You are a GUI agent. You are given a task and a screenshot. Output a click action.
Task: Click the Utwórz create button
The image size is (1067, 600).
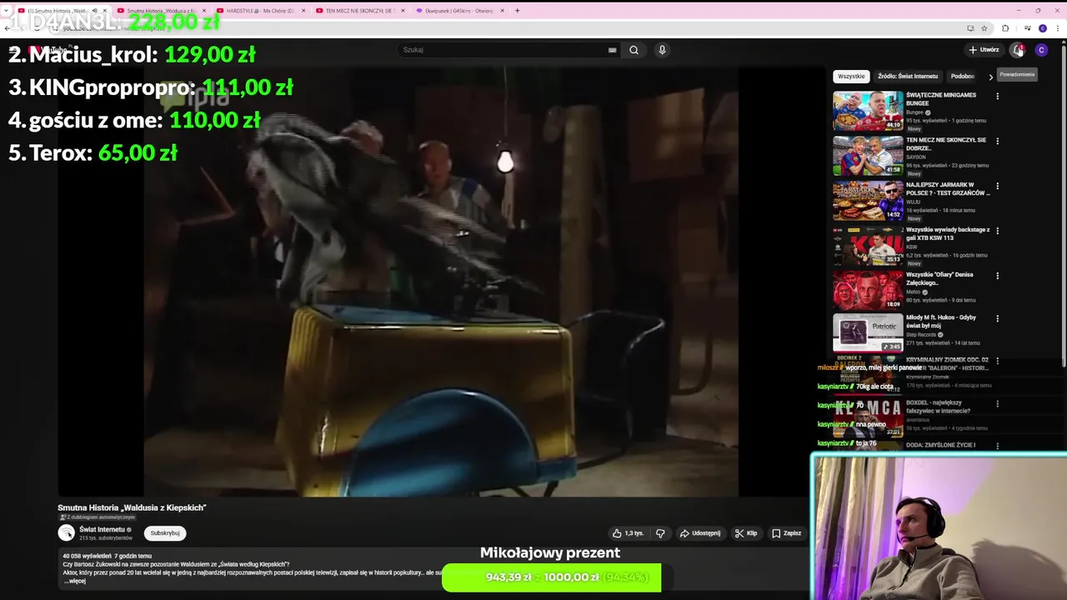984,50
